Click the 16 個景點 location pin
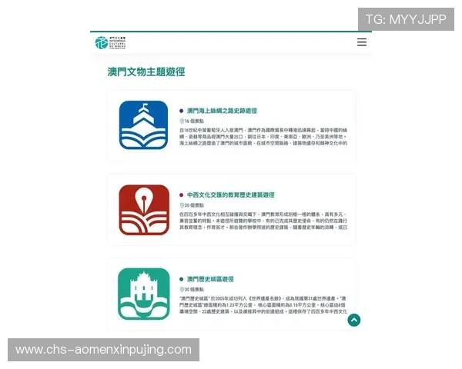The height and width of the screenshot is (369, 462). point(182,121)
